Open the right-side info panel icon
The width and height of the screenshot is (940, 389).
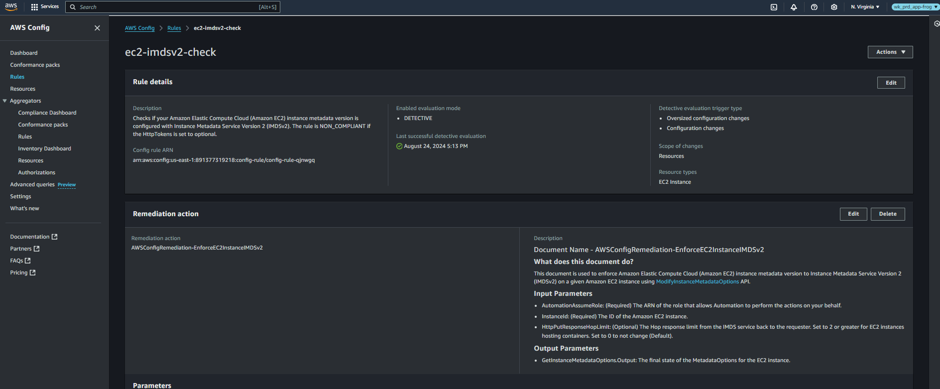(x=937, y=23)
